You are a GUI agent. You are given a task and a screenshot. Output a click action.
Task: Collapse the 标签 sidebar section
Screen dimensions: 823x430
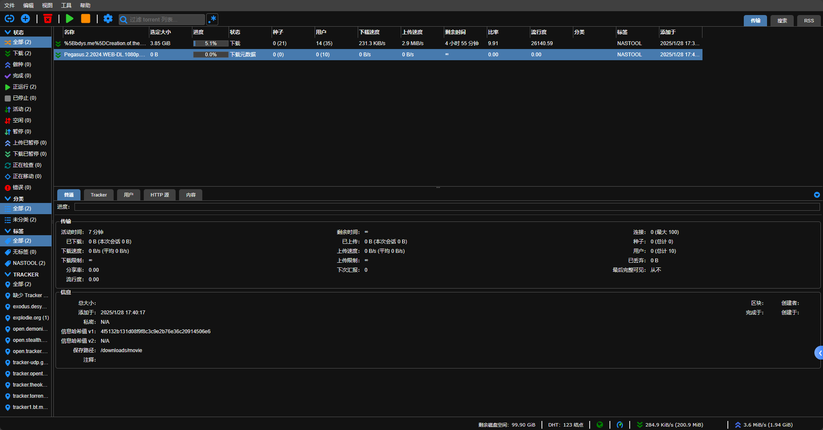[7, 231]
